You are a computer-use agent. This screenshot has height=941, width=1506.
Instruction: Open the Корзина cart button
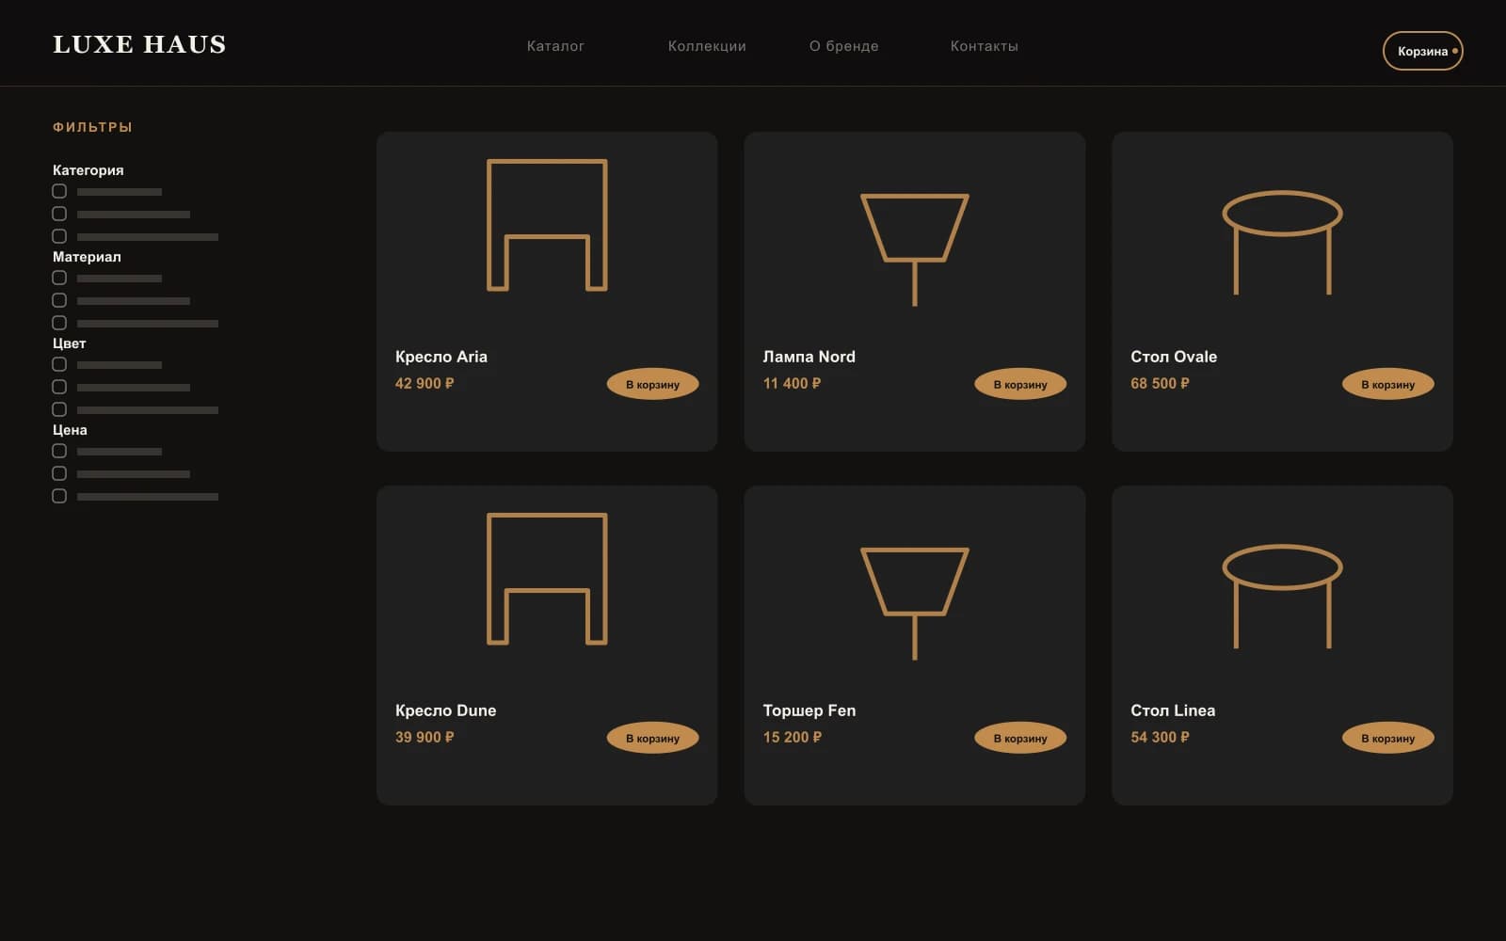coord(1423,51)
